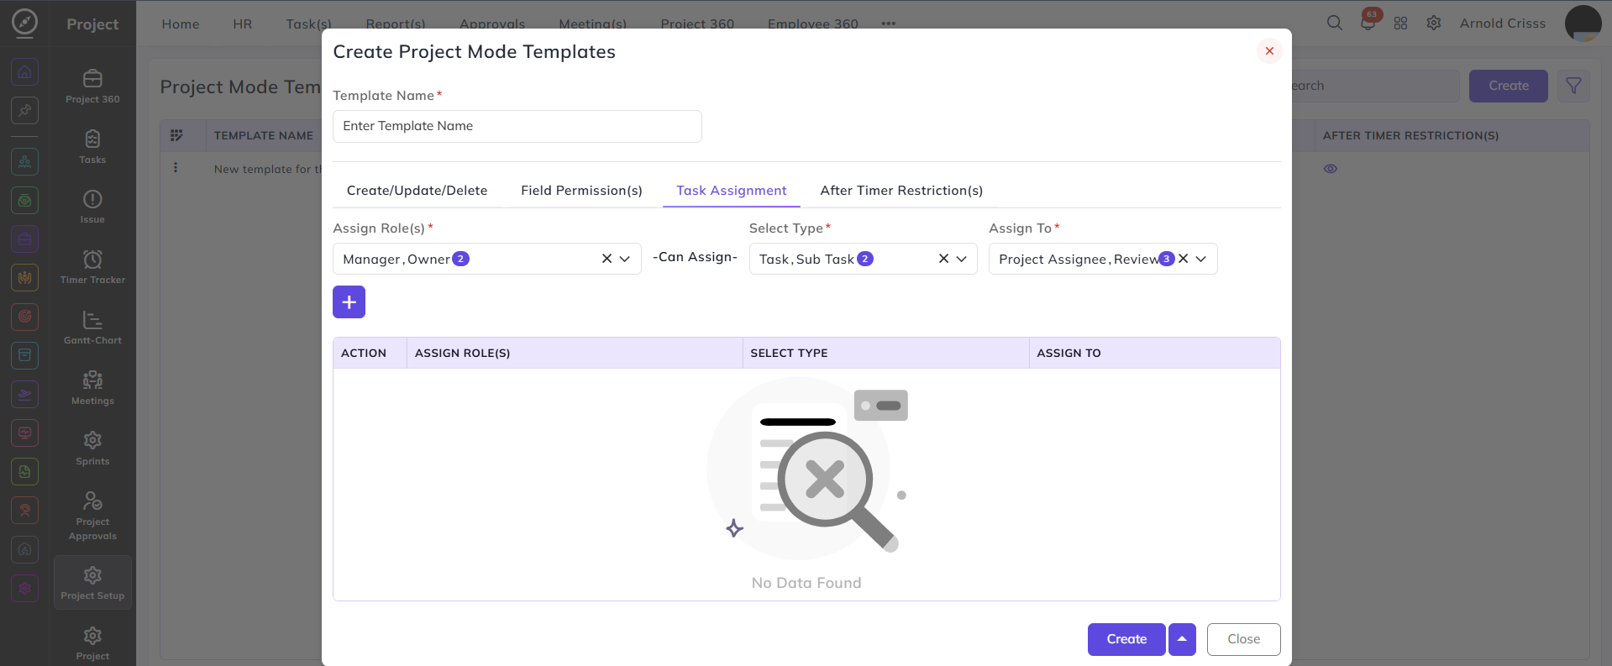This screenshot has height=666, width=1612.
Task: Click TEMPLATE NAME column header
Action: (x=263, y=135)
